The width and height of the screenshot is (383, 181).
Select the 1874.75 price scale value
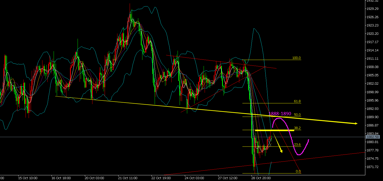(x=372, y=159)
